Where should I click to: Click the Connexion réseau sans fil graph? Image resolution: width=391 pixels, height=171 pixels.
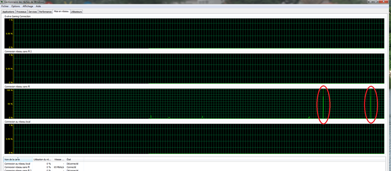tap(194, 103)
